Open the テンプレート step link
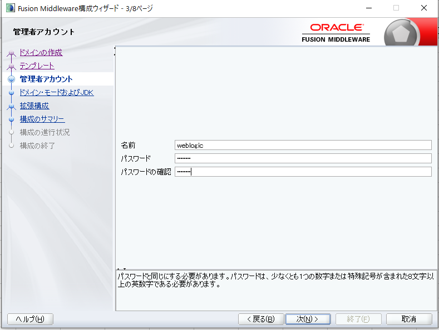 [37, 66]
